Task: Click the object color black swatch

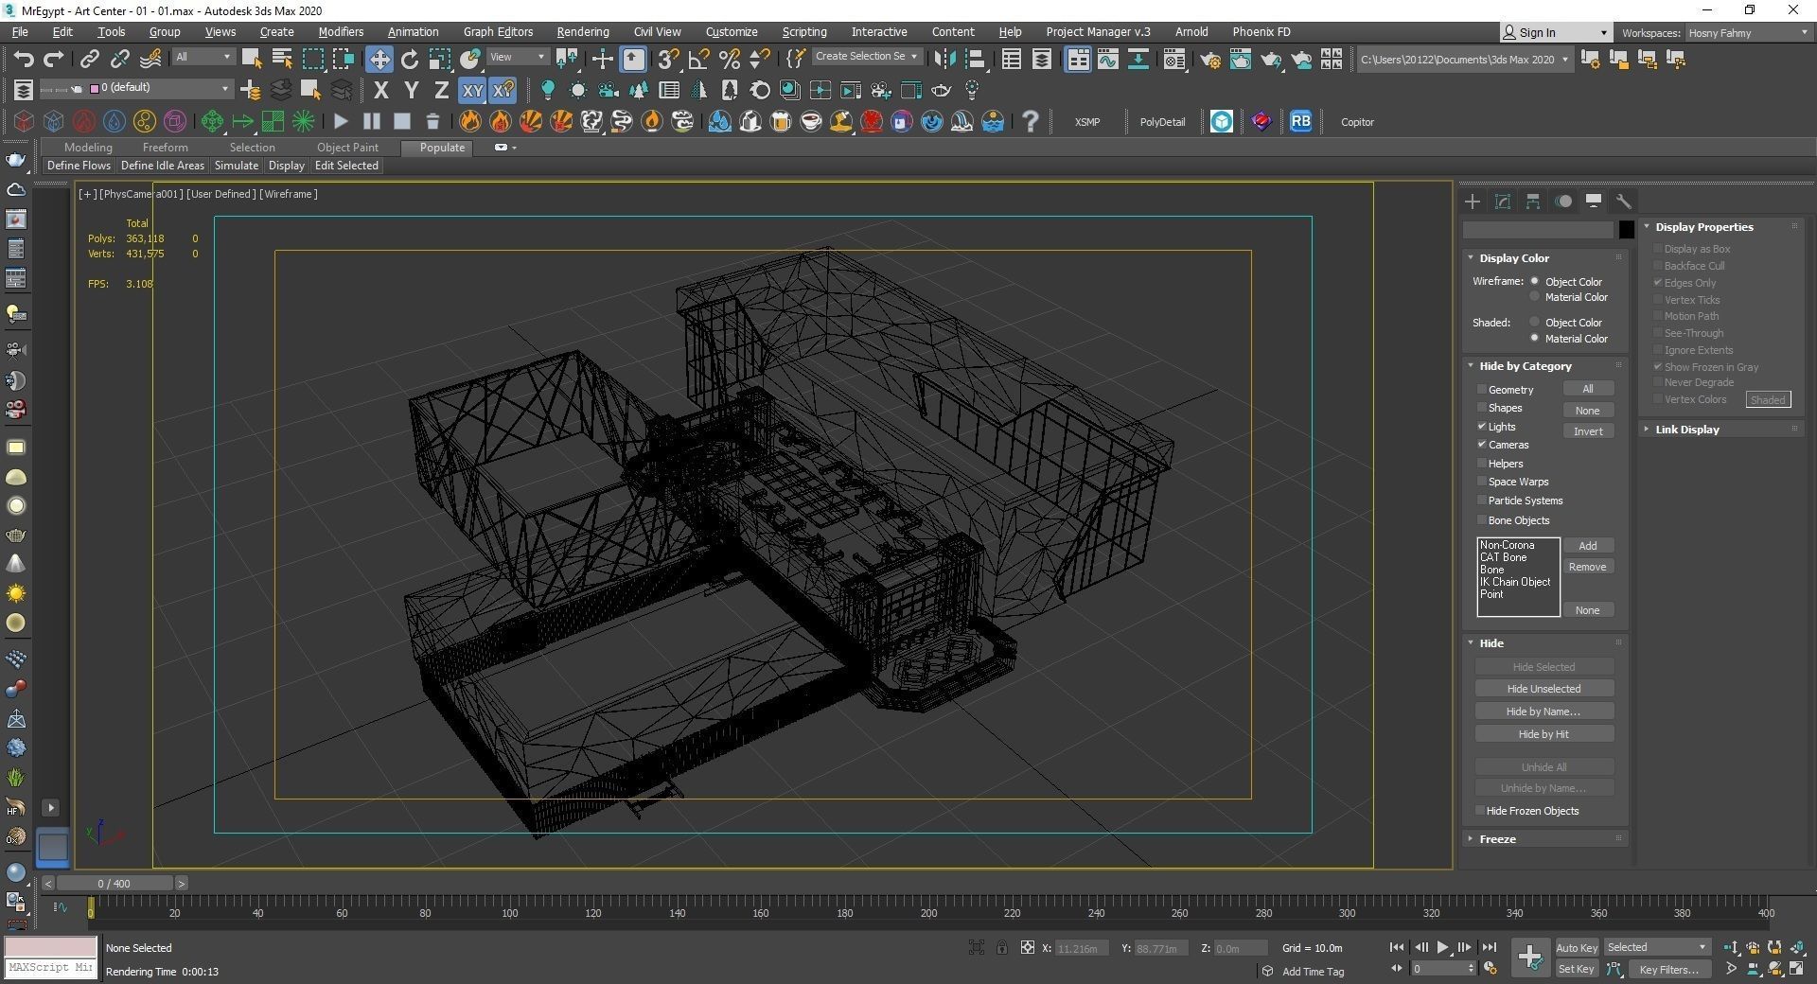Action: (1626, 230)
